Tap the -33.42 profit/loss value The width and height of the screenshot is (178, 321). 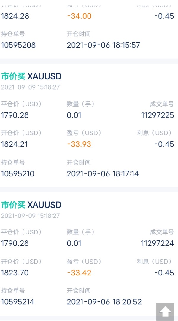(79, 273)
